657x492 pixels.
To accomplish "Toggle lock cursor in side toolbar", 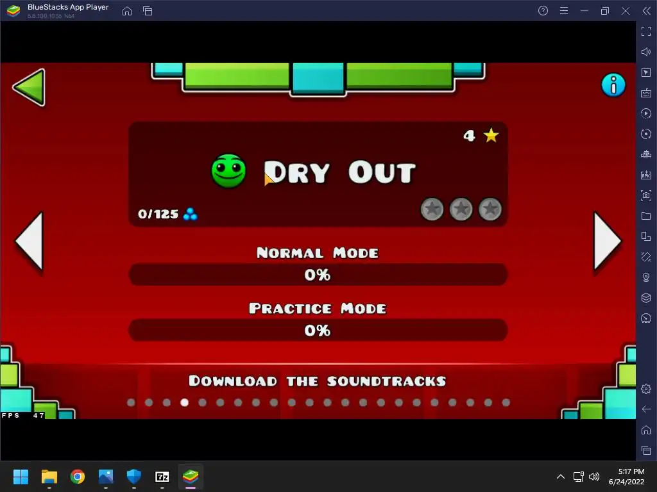I will click(x=646, y=72).
